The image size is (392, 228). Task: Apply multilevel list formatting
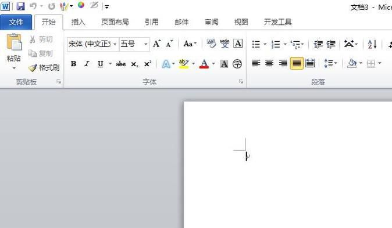click(296, 44)
